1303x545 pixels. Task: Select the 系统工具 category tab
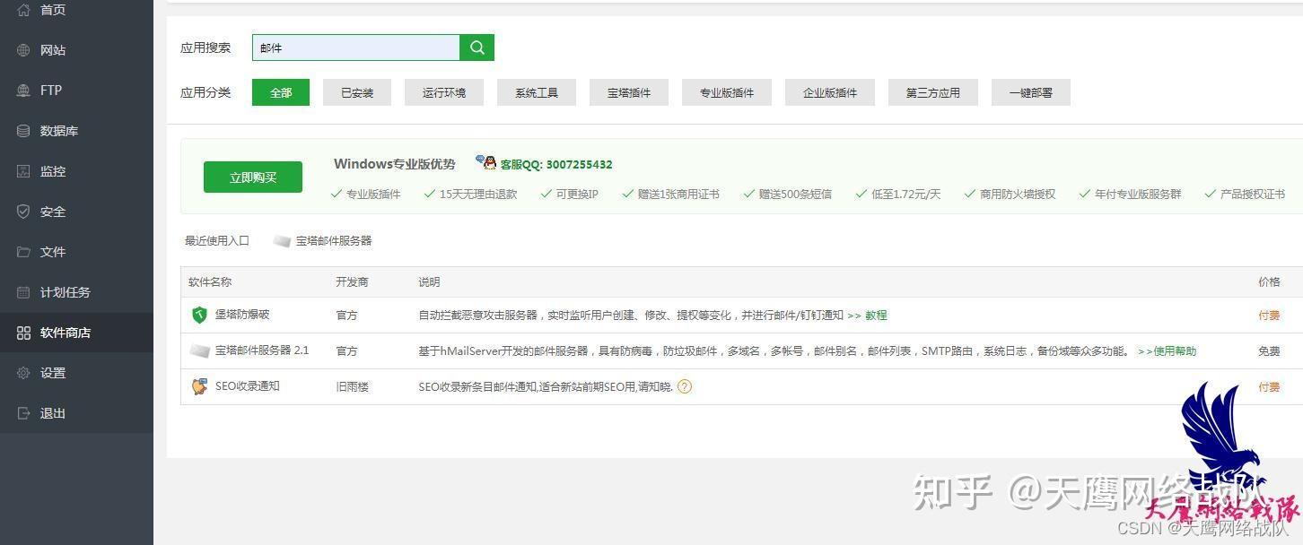point(537,92)
